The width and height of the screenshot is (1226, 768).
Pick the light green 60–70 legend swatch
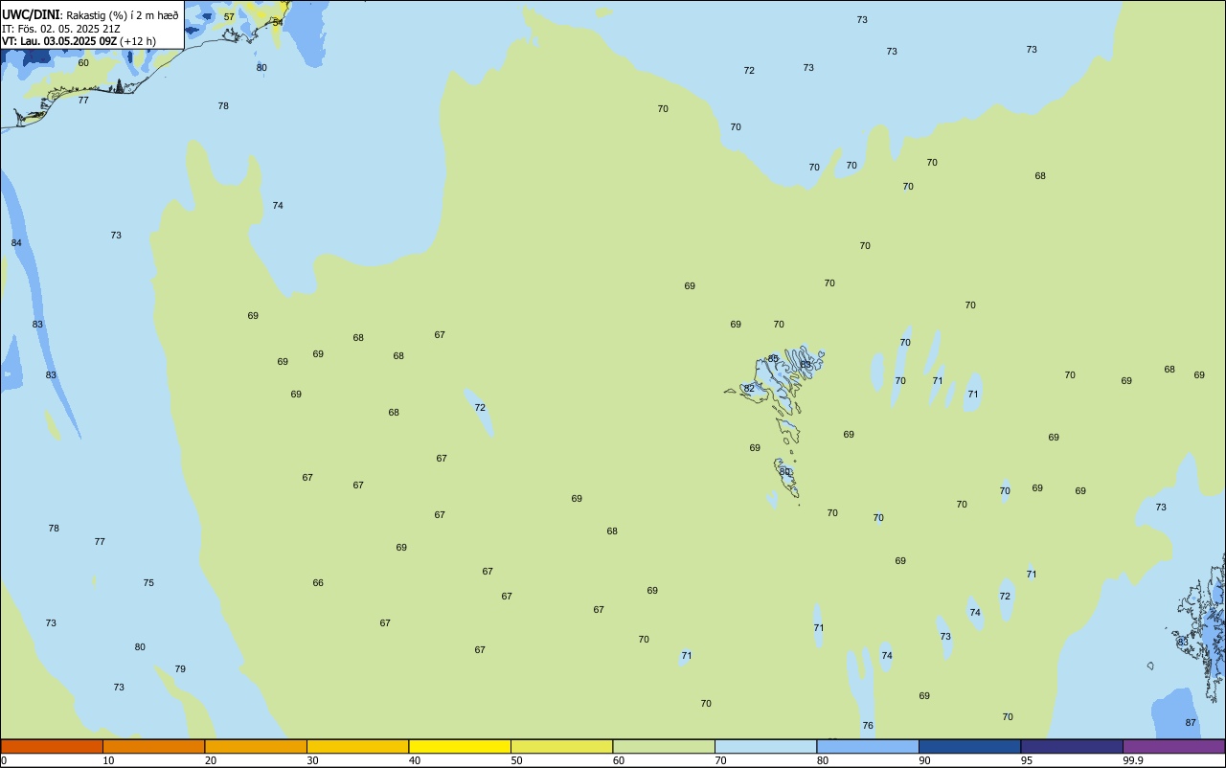pyautogui.click(x=664, y=746)
